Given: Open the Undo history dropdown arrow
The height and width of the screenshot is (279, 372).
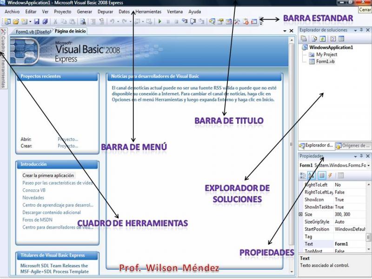Looking at the screenshot, I should 118,21.
